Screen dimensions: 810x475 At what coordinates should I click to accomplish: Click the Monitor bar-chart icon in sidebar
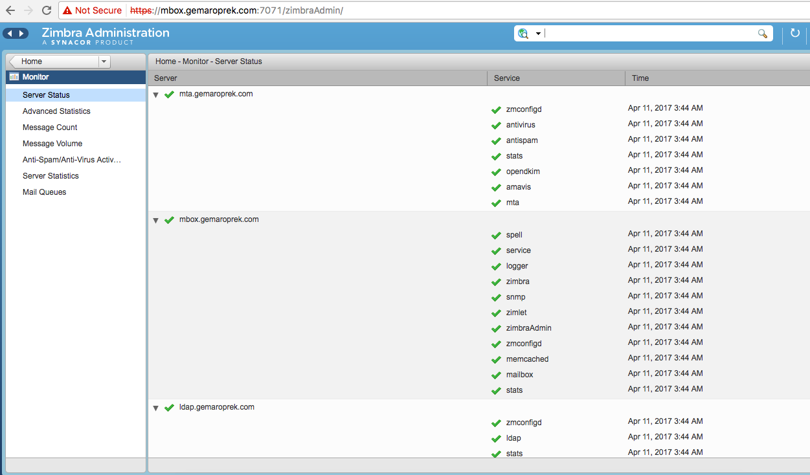[x=14, y=77]
